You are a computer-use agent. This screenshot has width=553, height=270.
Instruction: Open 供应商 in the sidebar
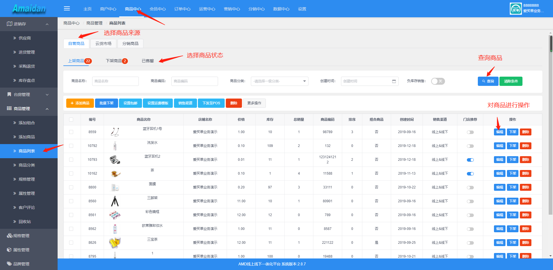pyautogui.click(x=25, y=38)
